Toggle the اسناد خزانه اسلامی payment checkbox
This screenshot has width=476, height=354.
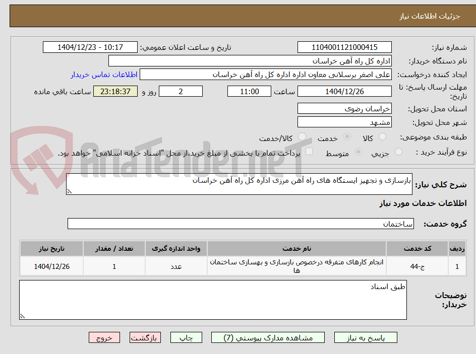pyautogui.click(x=309, y=151)
